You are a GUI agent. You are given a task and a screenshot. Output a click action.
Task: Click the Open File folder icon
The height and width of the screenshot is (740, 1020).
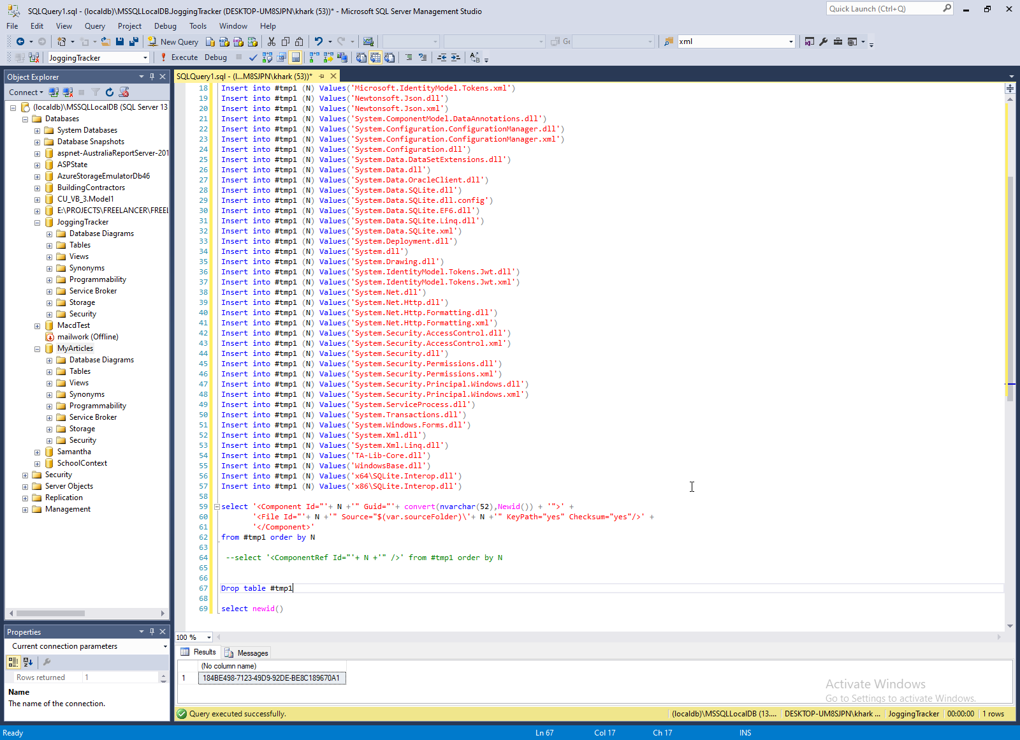(106, 41)
